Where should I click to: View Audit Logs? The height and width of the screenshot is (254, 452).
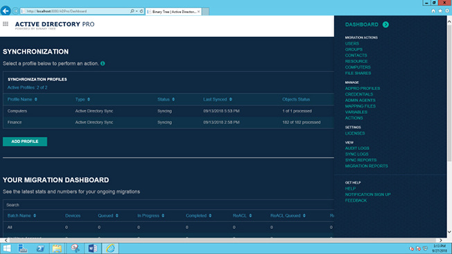pos(357,148)
